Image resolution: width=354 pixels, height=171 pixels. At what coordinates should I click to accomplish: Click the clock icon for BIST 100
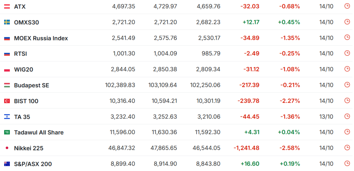click(347, 101)
